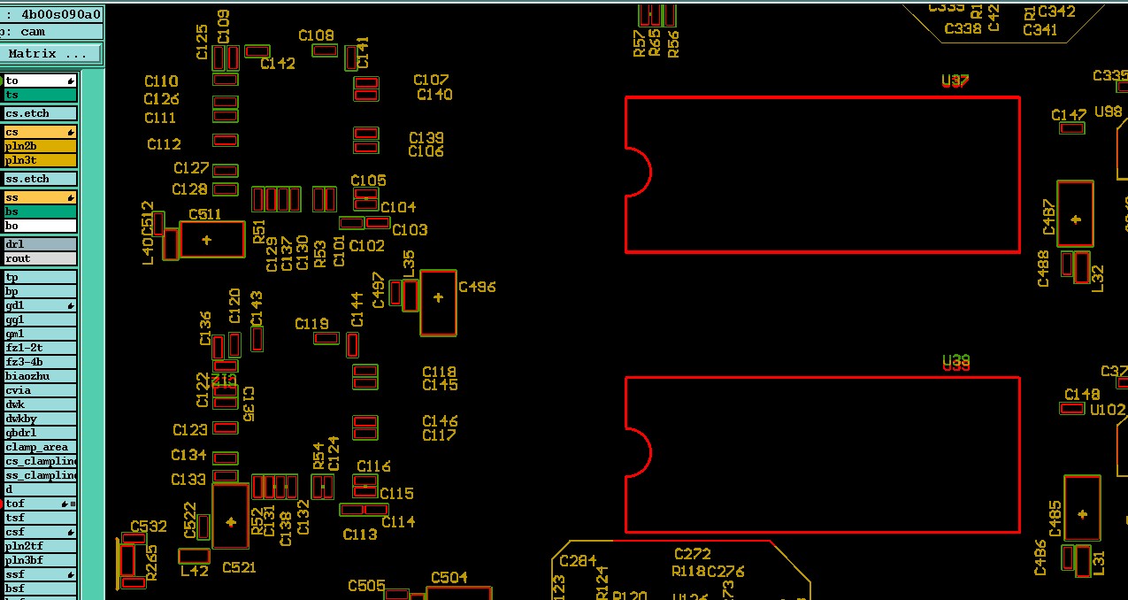Click the marker icon on gd1 layer
This screenshot has width=1128, height=600.
click(71, 305)
